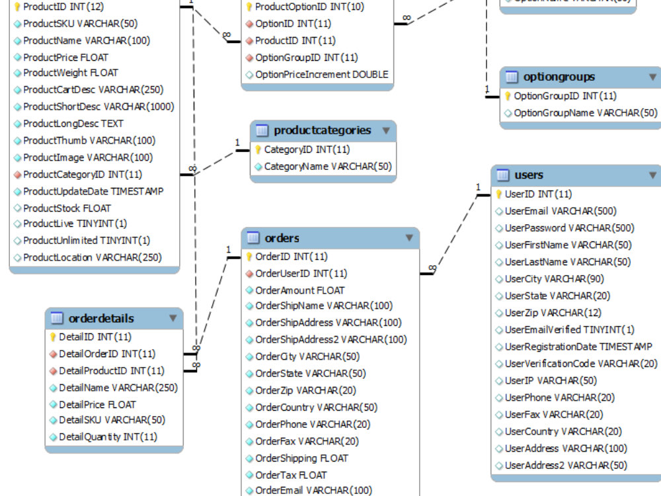This screenshot has width=661, height=496.
Task: Click the ProductCategoryID foreign key diamond
Action: click(x=17, y=175)
